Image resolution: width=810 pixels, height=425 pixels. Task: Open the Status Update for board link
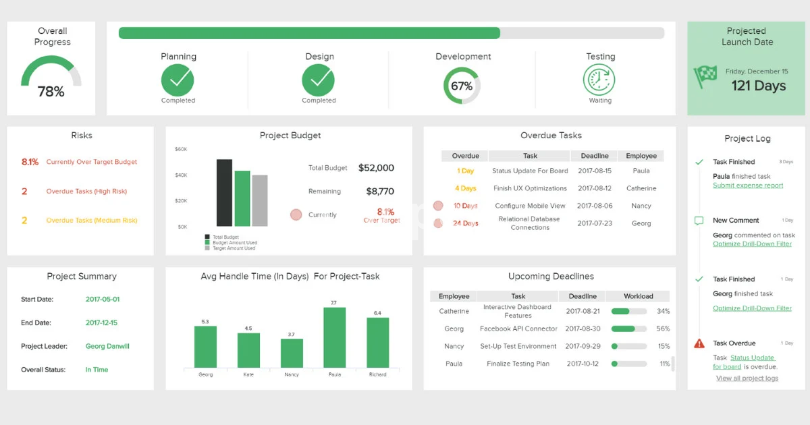752,358
